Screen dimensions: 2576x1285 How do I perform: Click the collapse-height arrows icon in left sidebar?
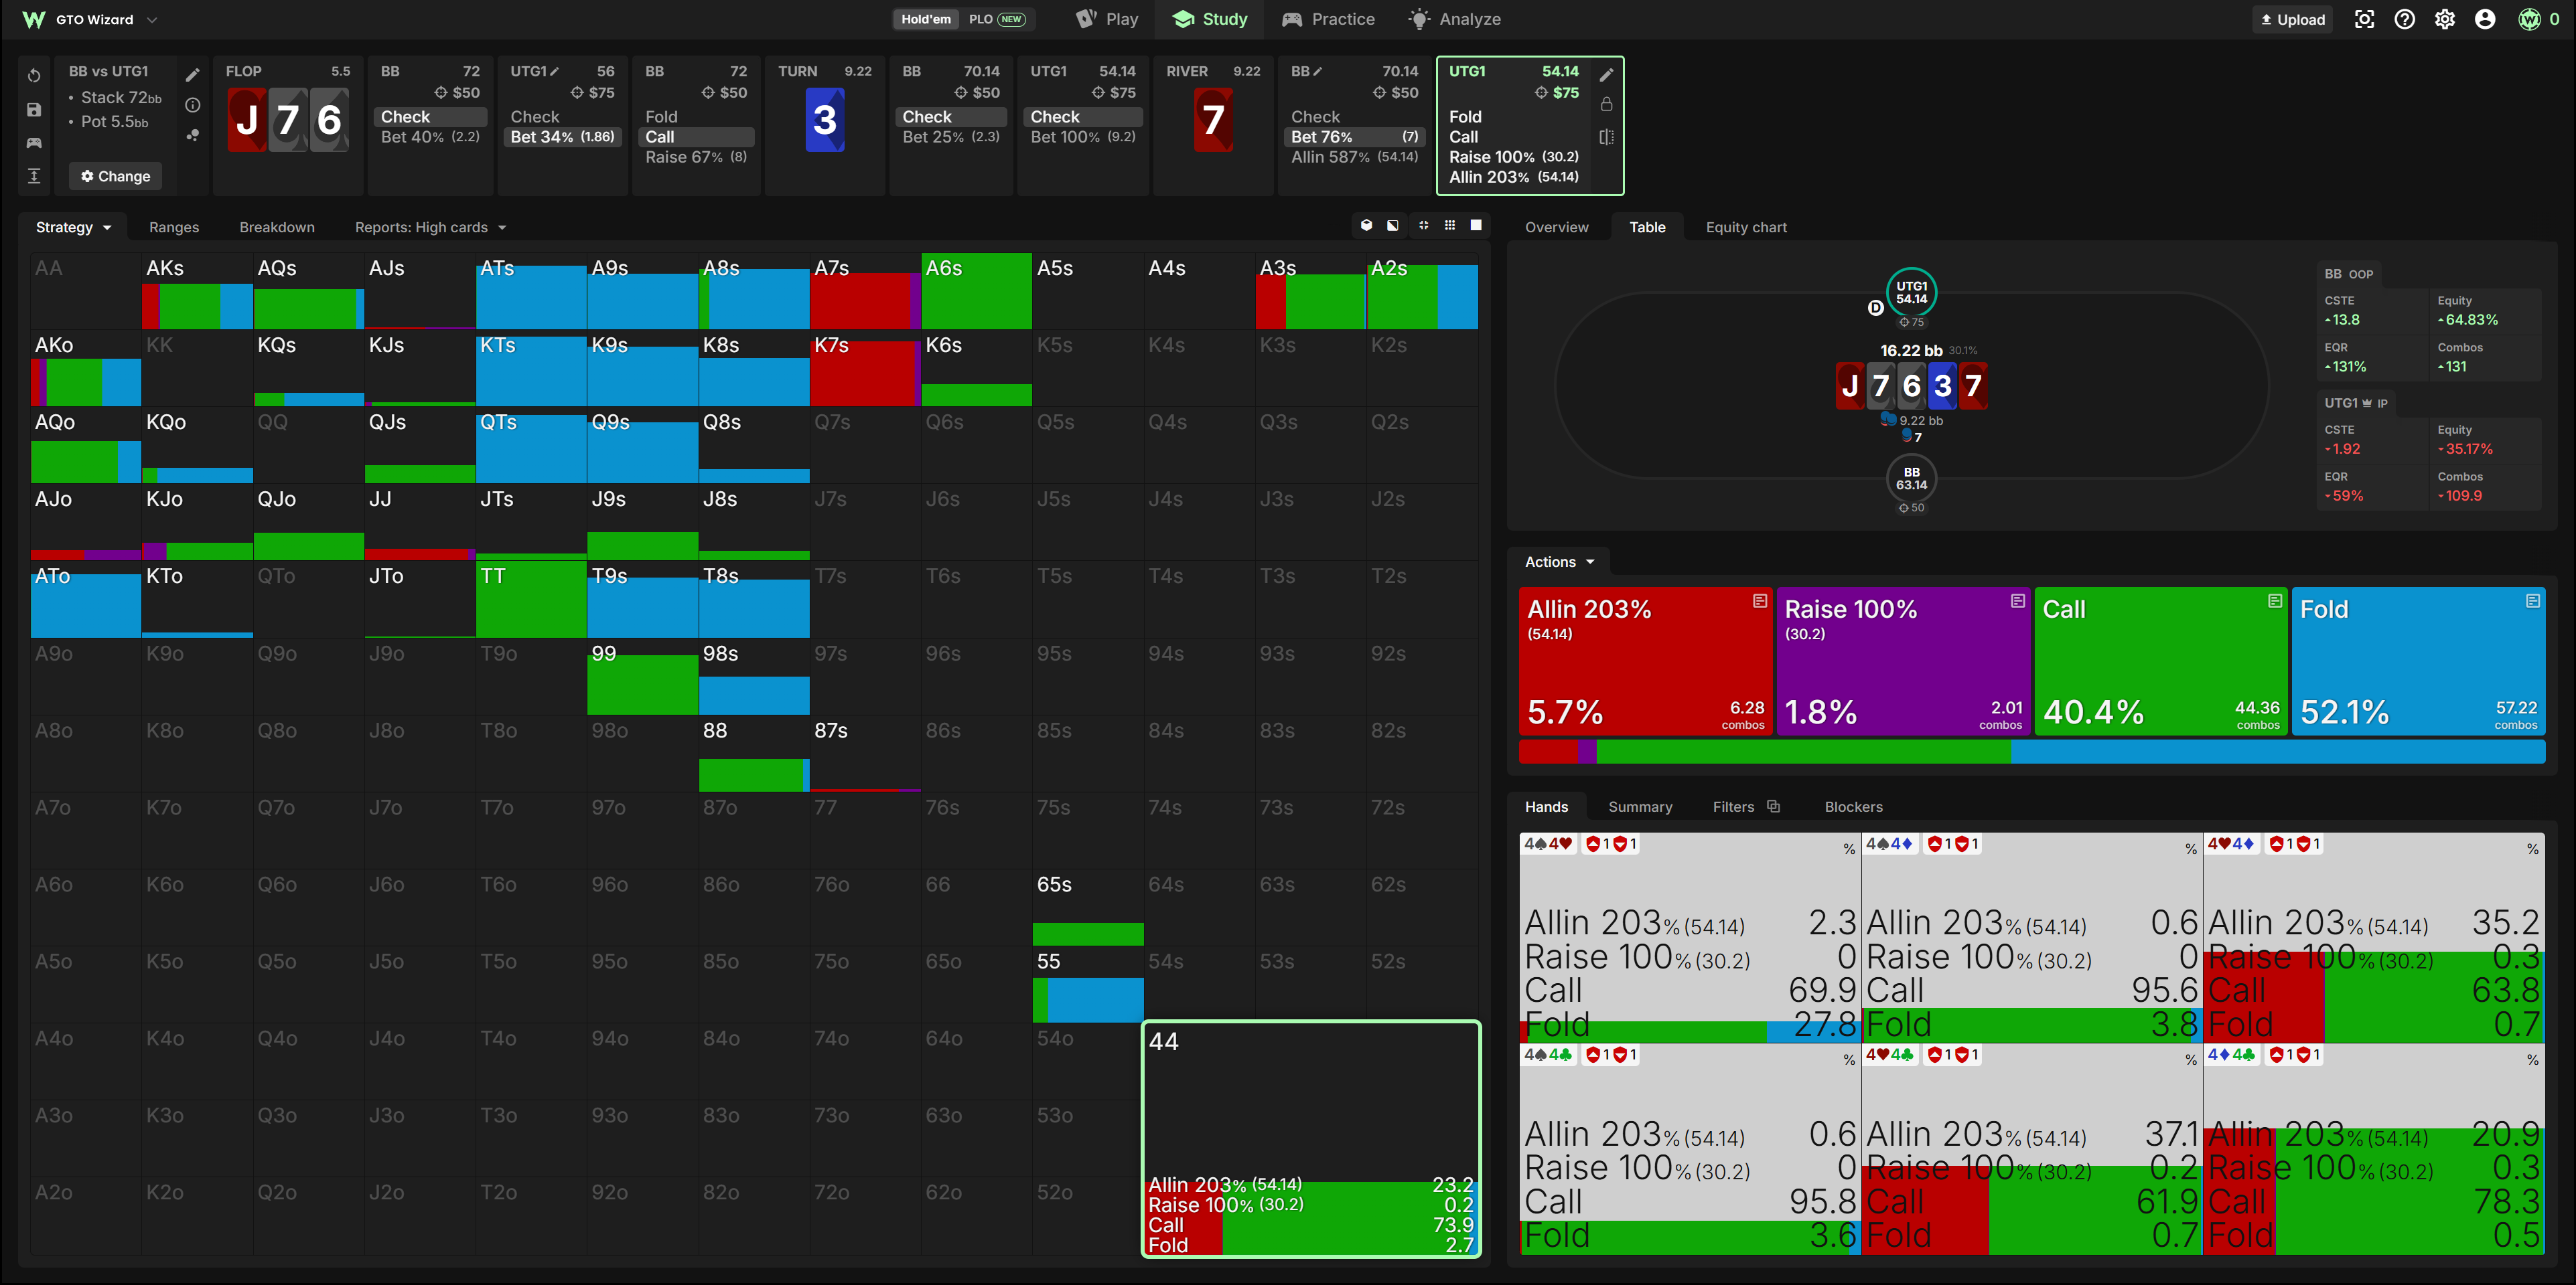coord(34,176)
